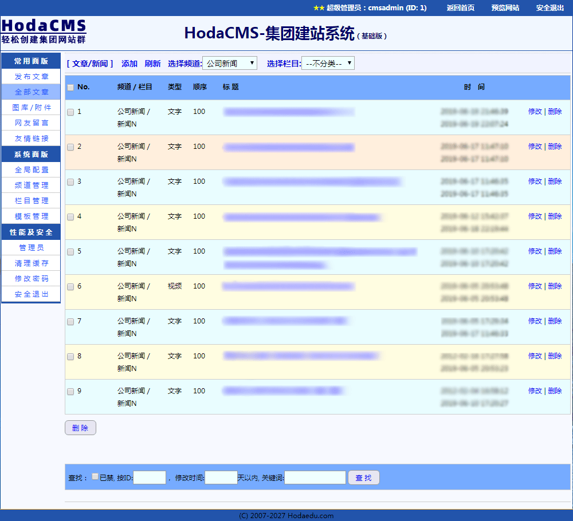Open 管理员 in the sidebar

coord(31,247)
